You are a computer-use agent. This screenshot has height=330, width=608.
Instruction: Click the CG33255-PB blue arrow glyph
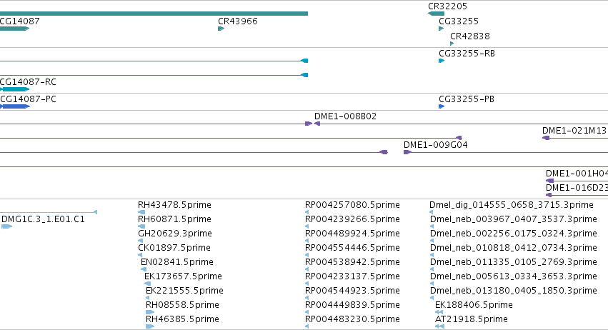click(x=442, y=106)
